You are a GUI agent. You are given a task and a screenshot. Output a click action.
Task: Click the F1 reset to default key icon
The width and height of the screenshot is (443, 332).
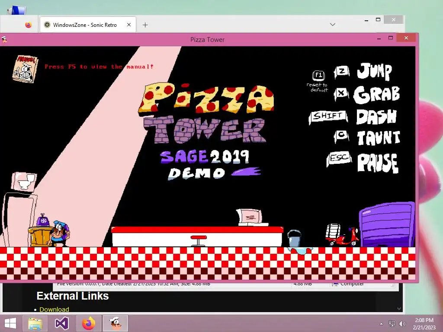pyautogui.click(x=318, y=75)
